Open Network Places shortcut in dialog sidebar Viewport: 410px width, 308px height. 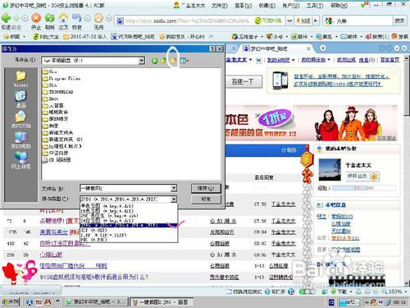[x=20, y=160]
